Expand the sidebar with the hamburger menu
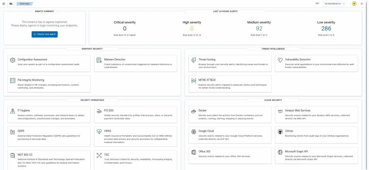 pos(4,4)
